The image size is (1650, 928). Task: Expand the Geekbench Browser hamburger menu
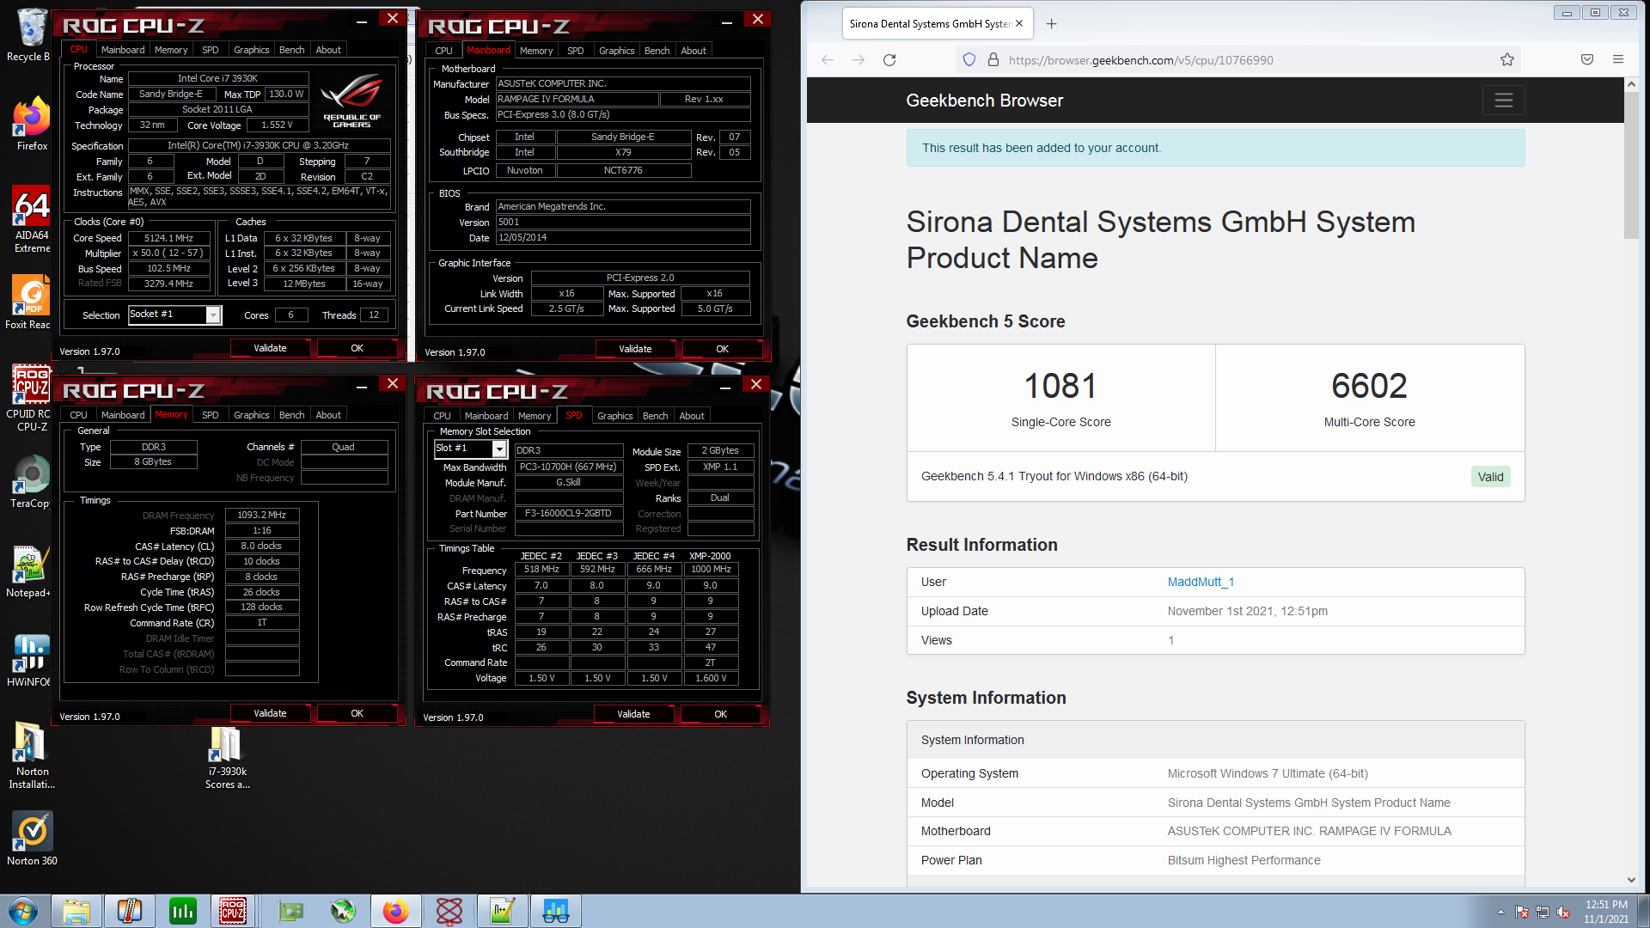click(1503, 101)
